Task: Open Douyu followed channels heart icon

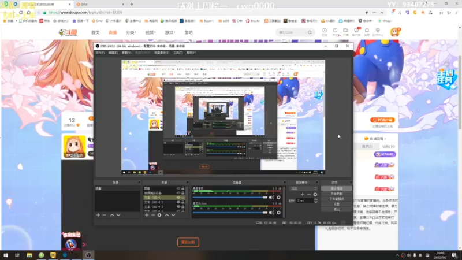Action: pos(335,32)
